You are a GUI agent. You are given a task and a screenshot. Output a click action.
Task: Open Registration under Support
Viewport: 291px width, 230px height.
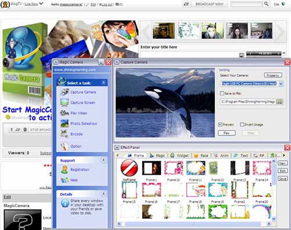coord(75,169)
